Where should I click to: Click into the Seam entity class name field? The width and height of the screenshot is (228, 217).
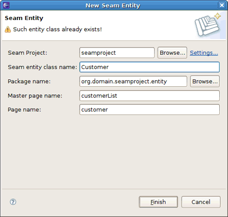150,67
